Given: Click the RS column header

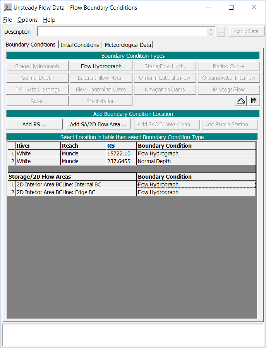Looking at the screenshot, I should click(x=121, y=146).
